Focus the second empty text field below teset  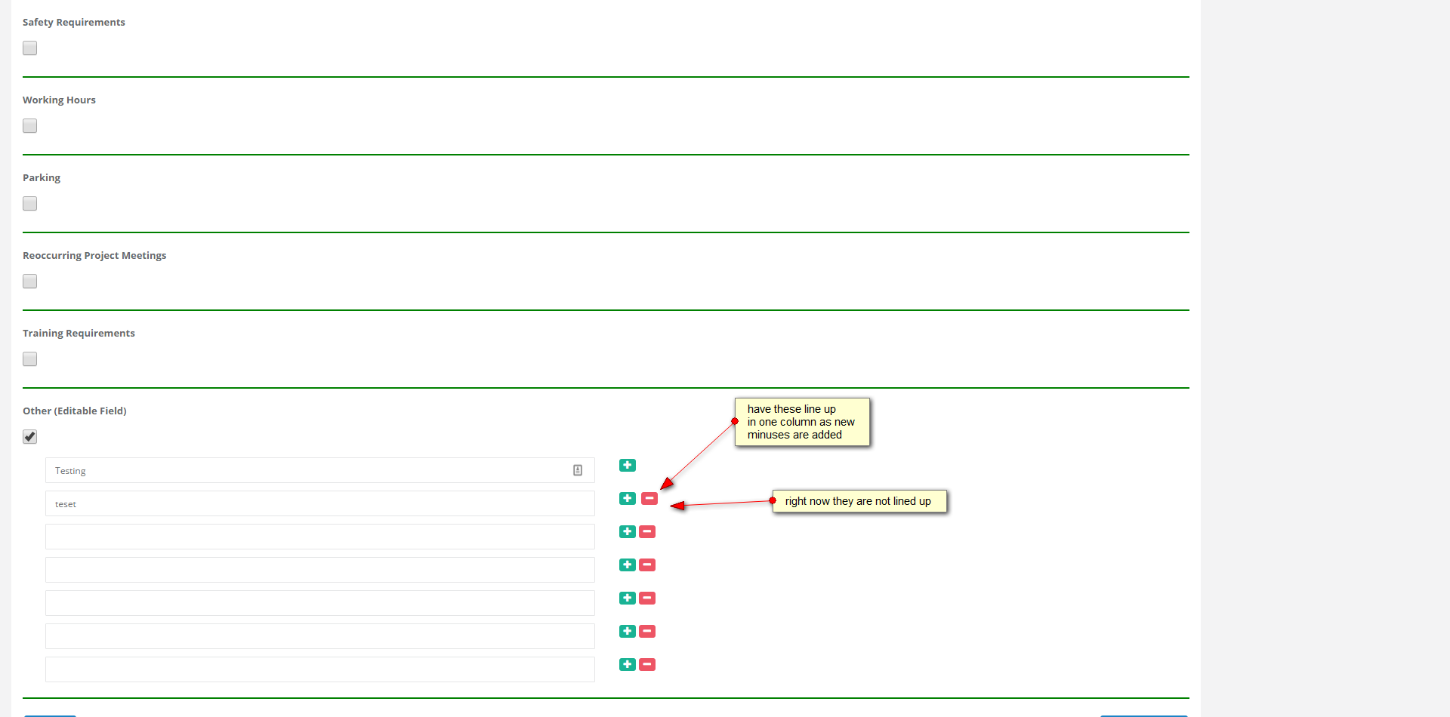click(320, 570)
